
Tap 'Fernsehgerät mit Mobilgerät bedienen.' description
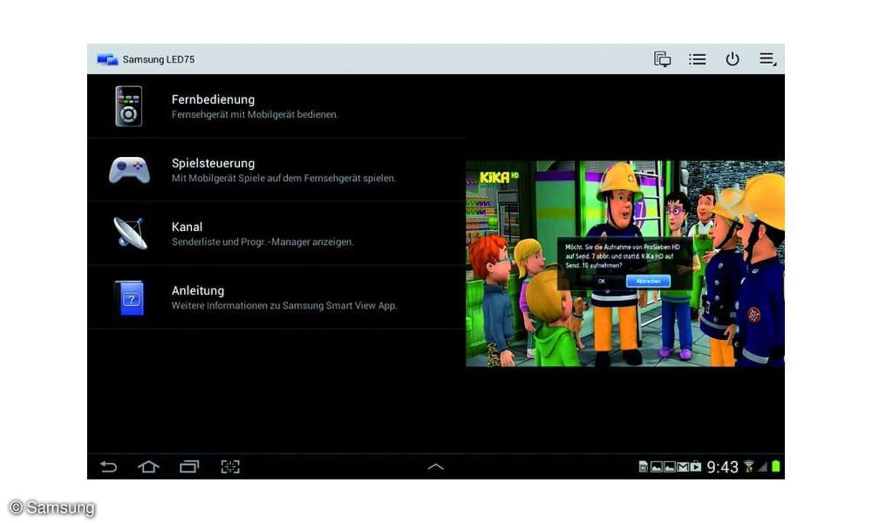(255, 115)
